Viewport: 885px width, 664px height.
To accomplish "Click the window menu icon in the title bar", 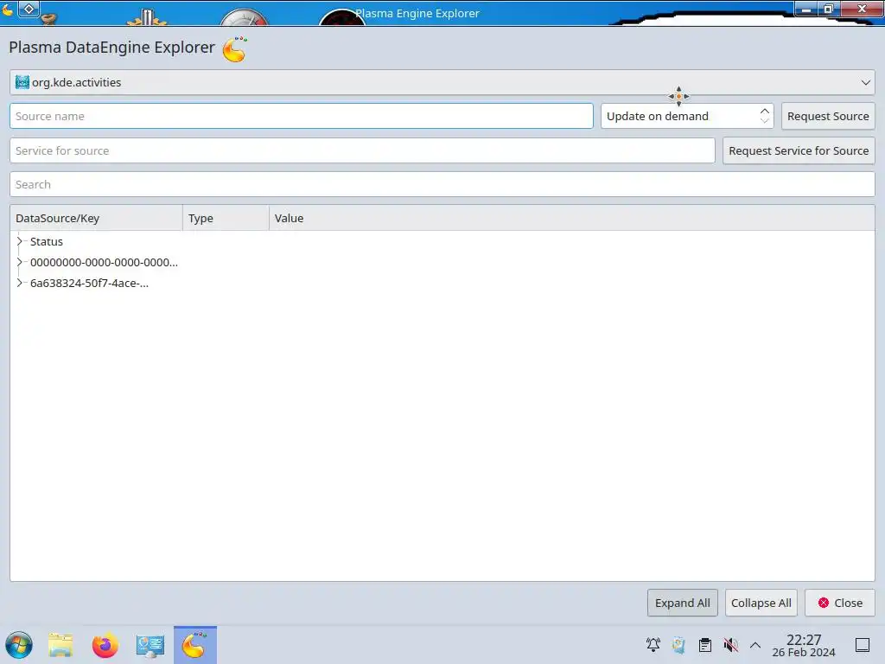I will [7, 10].
